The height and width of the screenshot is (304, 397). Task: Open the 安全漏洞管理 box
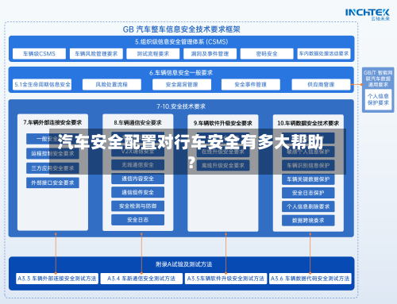coord(182,84)
